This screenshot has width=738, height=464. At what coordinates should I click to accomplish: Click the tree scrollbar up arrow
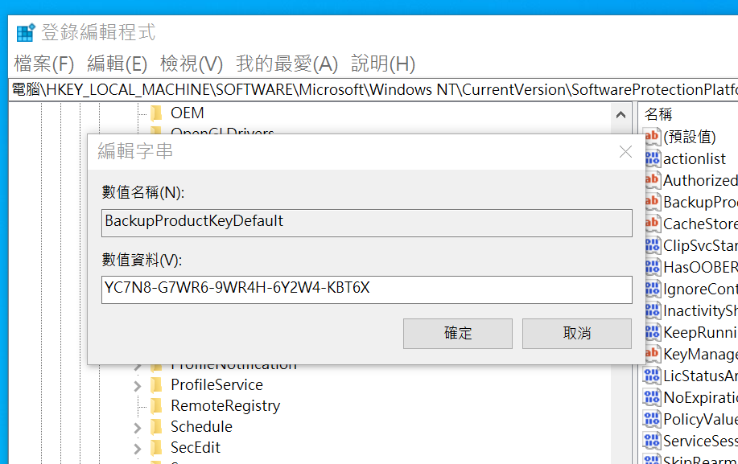620,115
